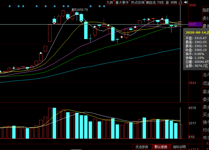Click the 换手: 0.86% tooltip row
Image resolution: width=209 pixels, height=150 pixels.
[195, 54]
